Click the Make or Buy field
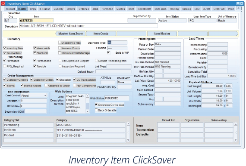 (167, 44)
